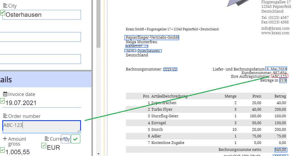Screen dimensions: 297x156
Task: Click the form panel vertical scrollbar thumb
Action: point(98,24)
